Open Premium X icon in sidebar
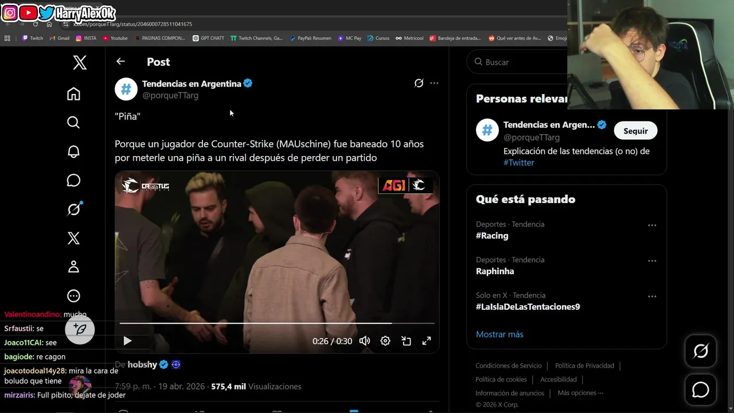The width and height of the screenshot is (734, 413). [x=73, y=238]
